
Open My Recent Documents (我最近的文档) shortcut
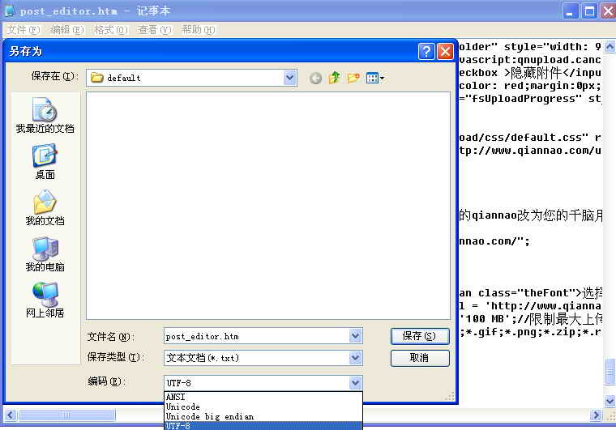45,116
